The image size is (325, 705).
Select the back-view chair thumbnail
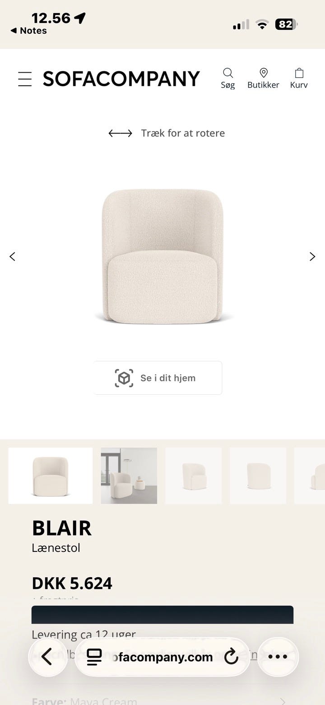pos(258,476)
